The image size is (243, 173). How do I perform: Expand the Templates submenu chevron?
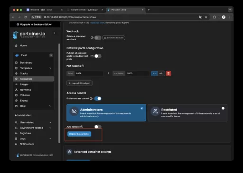pyautogui.click(x=50, y=68)
